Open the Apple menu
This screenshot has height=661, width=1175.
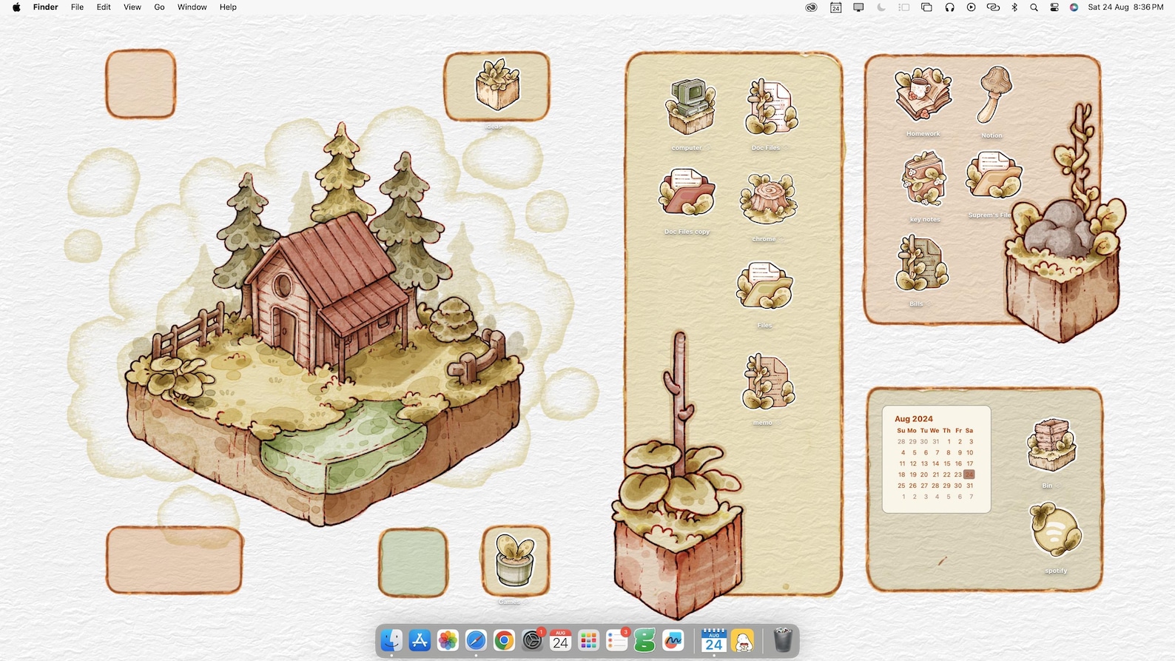click(x=16, y=7)
